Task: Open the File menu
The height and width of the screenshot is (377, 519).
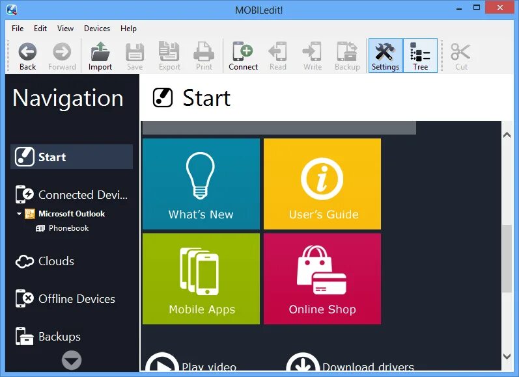Action: [18, 29]
